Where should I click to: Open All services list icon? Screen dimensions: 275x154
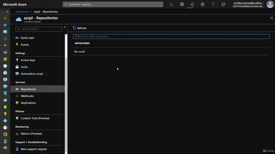[5, 38]
